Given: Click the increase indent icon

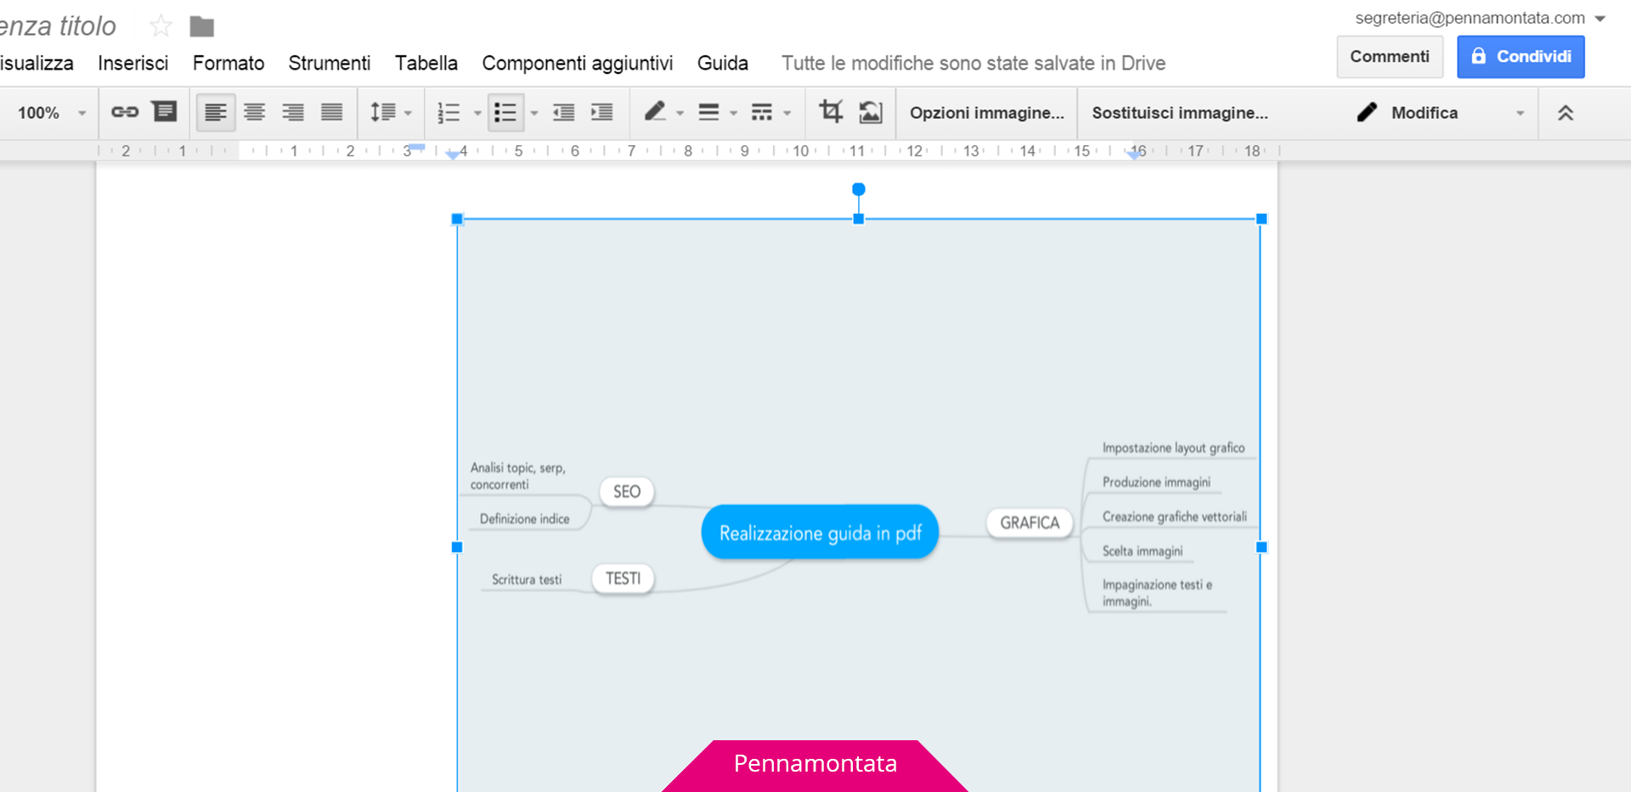Looking at the screenshot, I should (602, 112).
